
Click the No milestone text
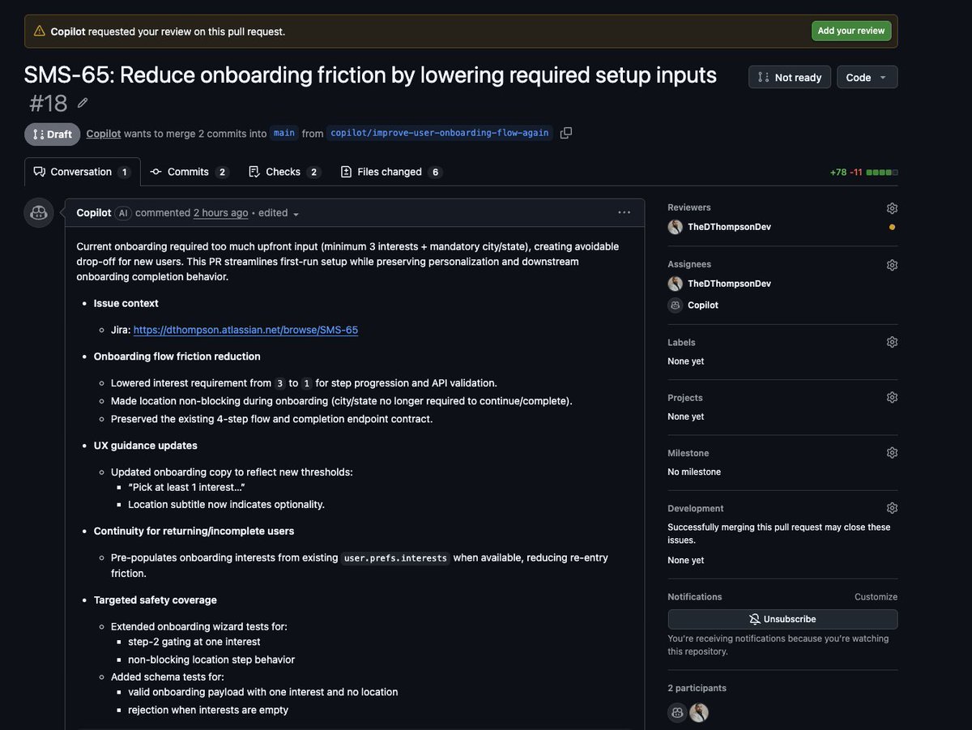pyautogui.click(x=694, y=472)
